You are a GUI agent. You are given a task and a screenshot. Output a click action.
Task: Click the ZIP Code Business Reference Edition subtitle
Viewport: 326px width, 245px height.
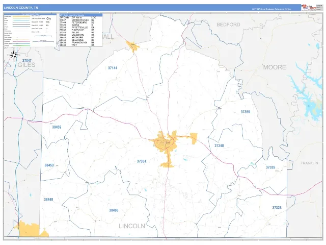tap(271, 9)
